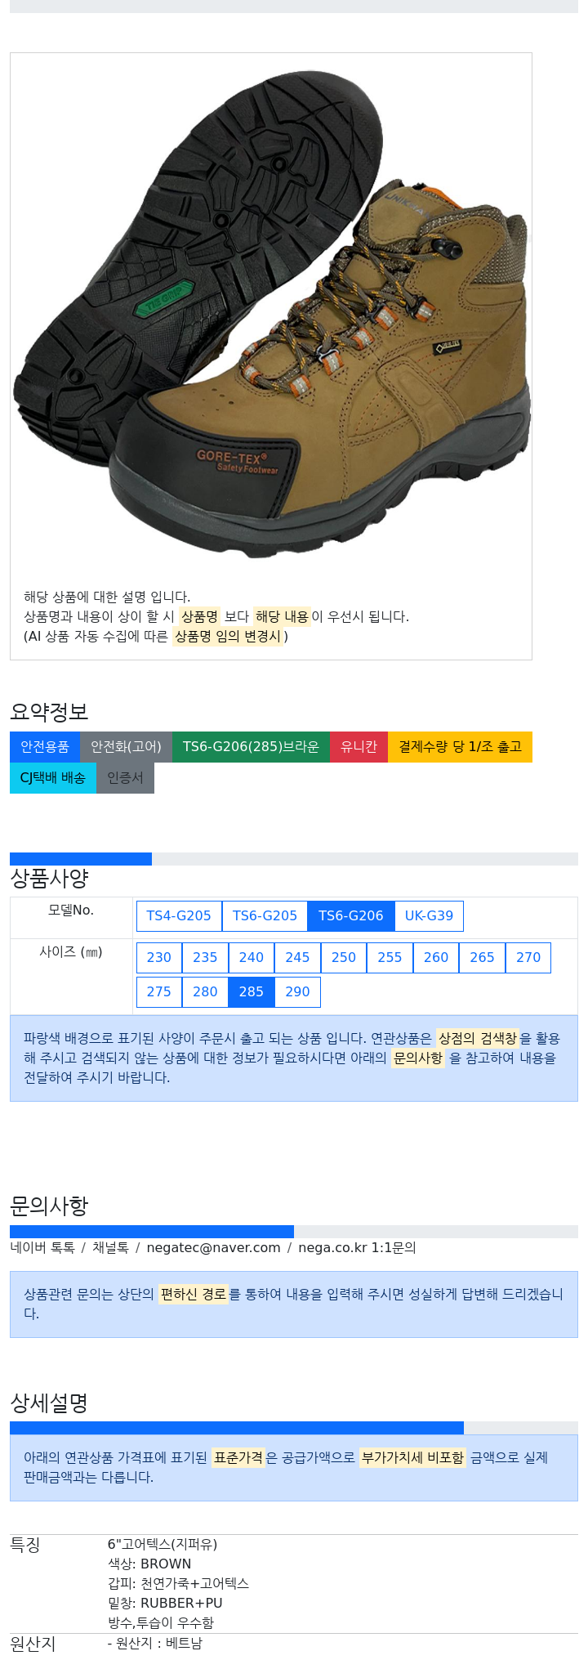588x1660 pixels.
Task: Open the 인증서 tag
Action: (125, 778)
